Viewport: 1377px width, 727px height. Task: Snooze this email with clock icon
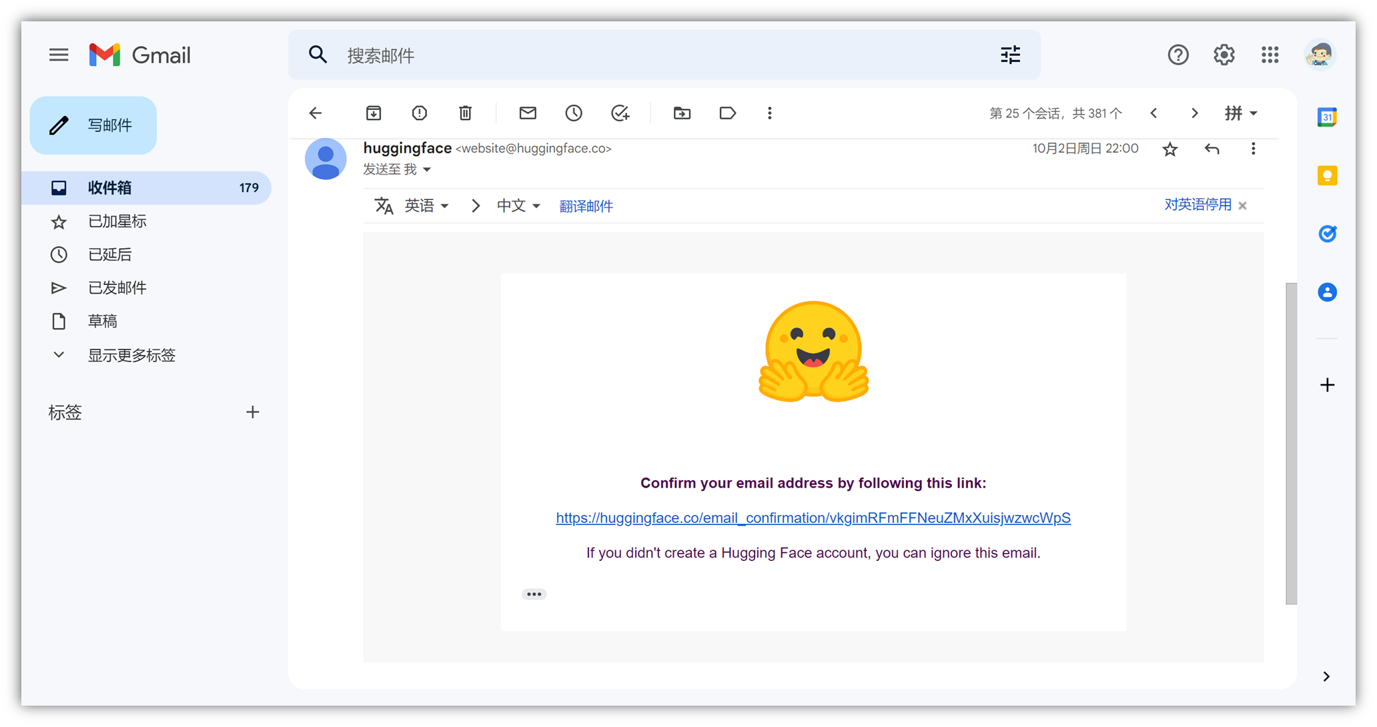[574, 113]
